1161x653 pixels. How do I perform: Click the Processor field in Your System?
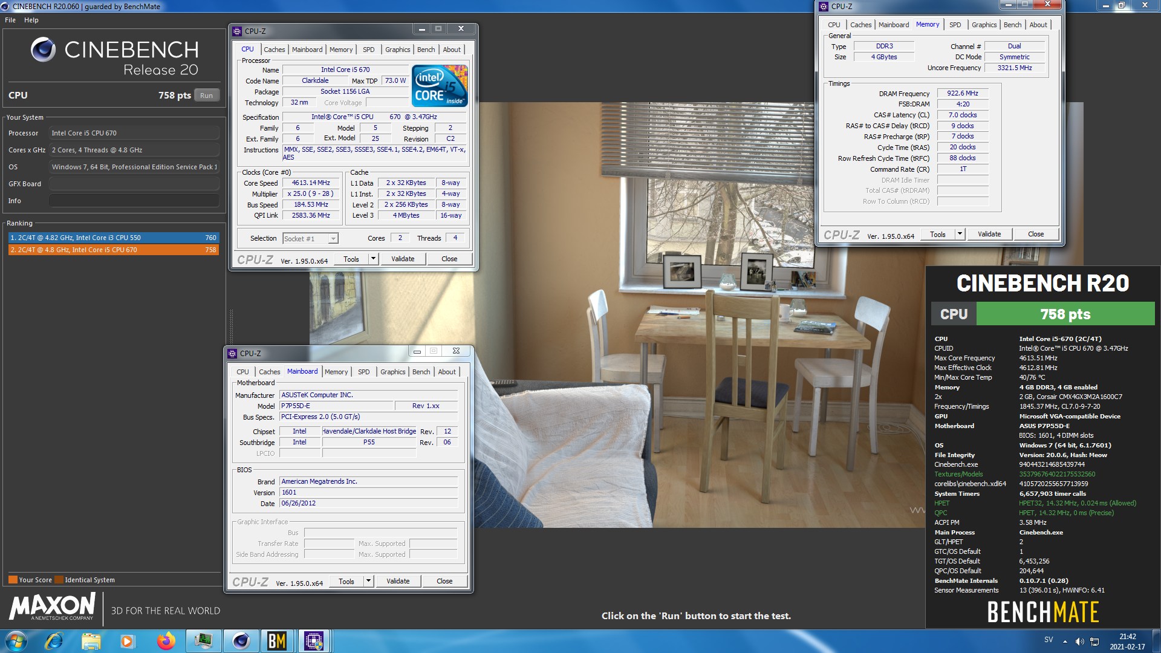pos(134,133)
